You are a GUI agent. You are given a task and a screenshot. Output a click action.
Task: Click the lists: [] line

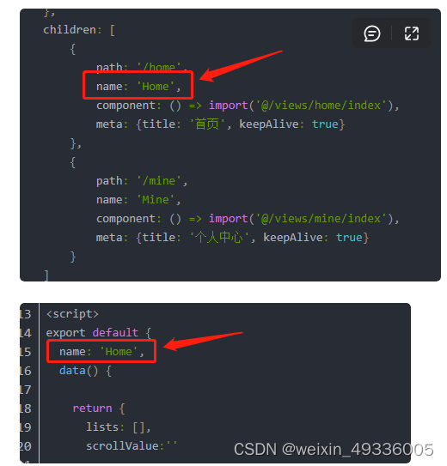[x=119, y=427]
